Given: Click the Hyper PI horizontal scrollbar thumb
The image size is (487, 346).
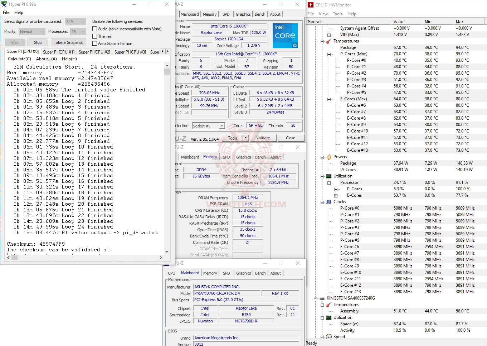Looking at the screenshot, I should pyautogui.click(x=15, y=257).
